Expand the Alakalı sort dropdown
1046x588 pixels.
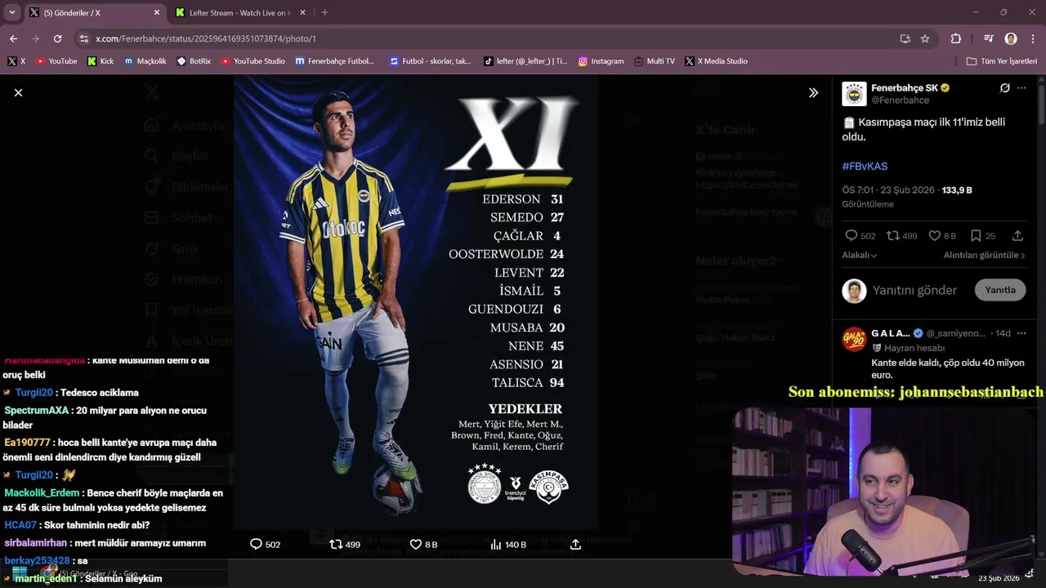coord(860,255)
